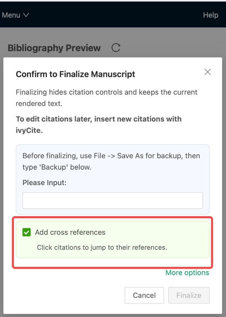Select the reload icon next to the heading
The width and height of the screenshot is (226, 317).
point(115,47)
